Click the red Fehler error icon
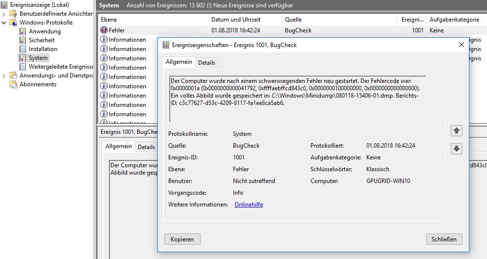The height and width of the screenshot is (259, 487). click(104, 30)
